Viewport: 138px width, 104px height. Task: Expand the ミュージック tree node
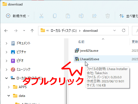[x=6, y=70]
